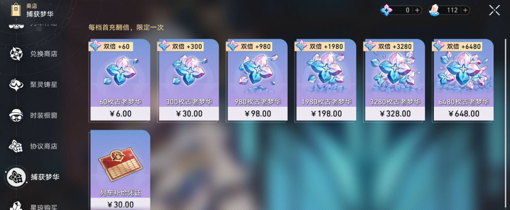Select the 1980枚古老梦华 pack card
This screenshot has width=510, height=210.
point(326,80)
